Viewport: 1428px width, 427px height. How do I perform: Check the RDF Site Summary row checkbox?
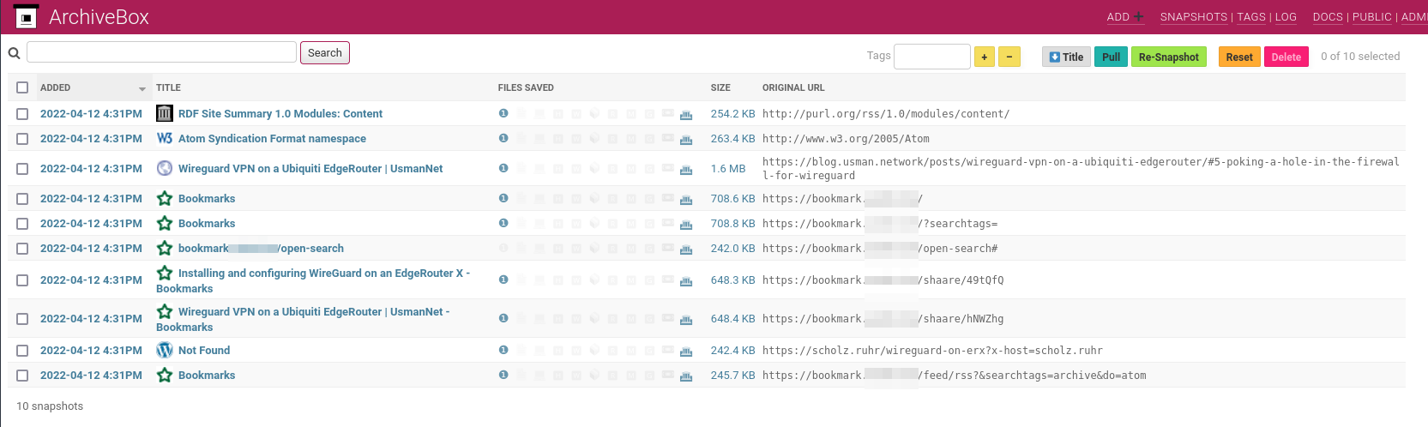coord(22,114)
